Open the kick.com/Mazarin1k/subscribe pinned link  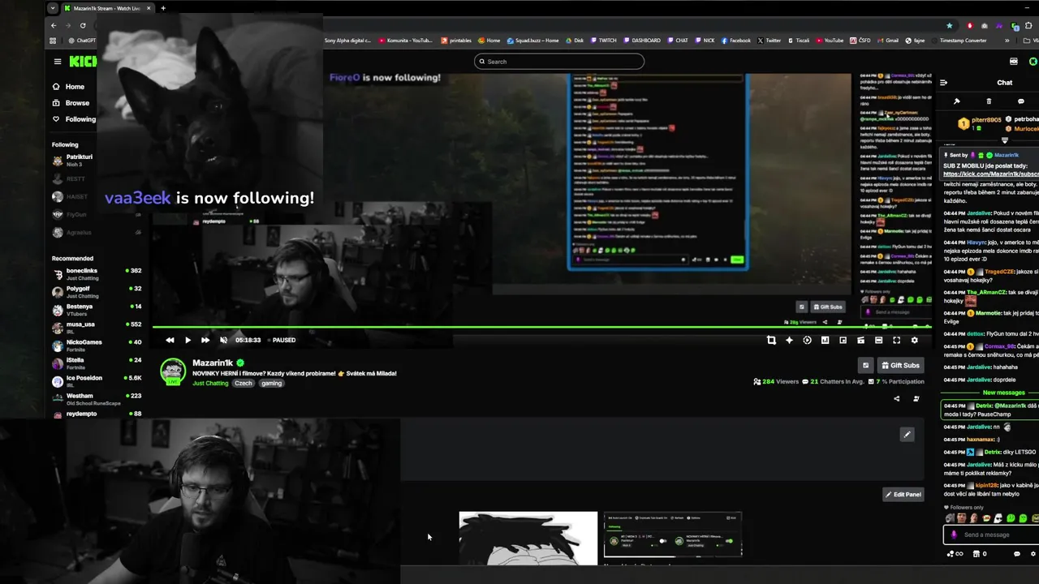click(991, 174)
